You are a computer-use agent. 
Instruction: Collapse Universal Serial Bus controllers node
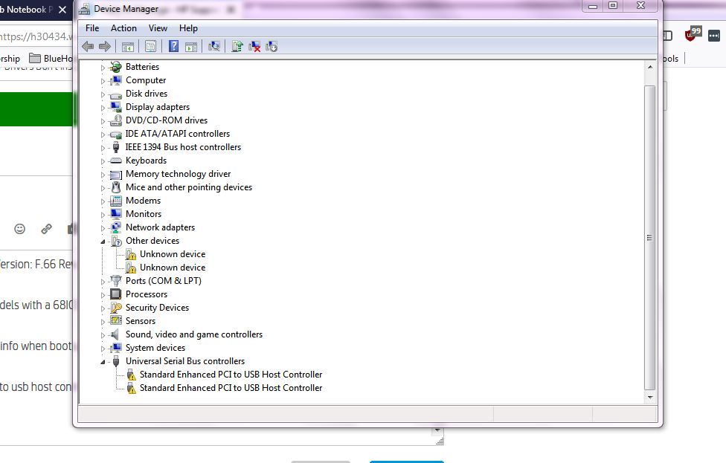point(103,362)
